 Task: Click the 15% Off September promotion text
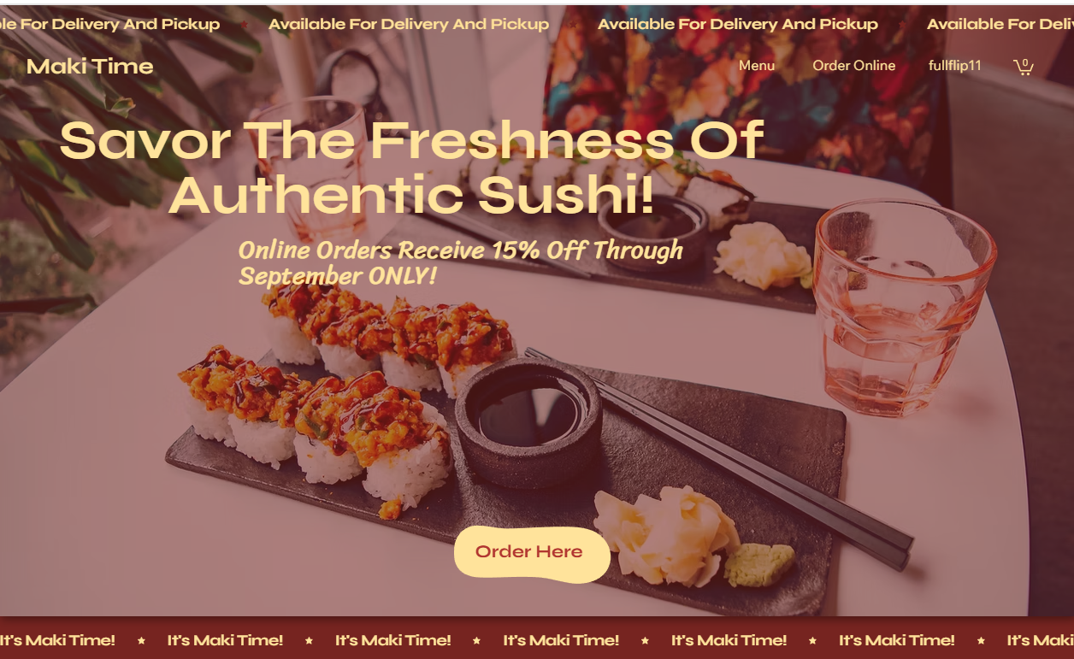[461, 262]
